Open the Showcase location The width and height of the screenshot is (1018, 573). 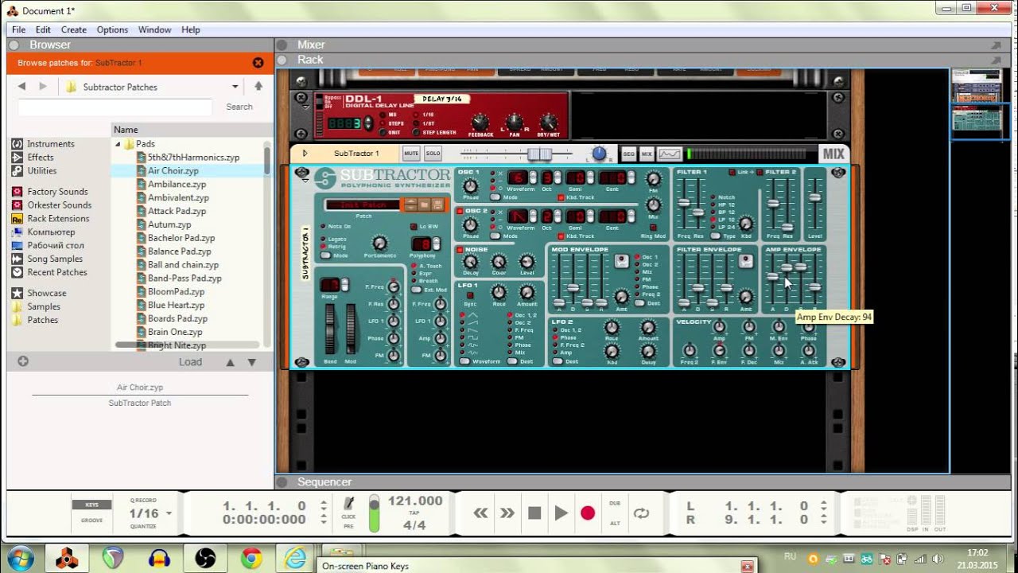pos(39,294)
